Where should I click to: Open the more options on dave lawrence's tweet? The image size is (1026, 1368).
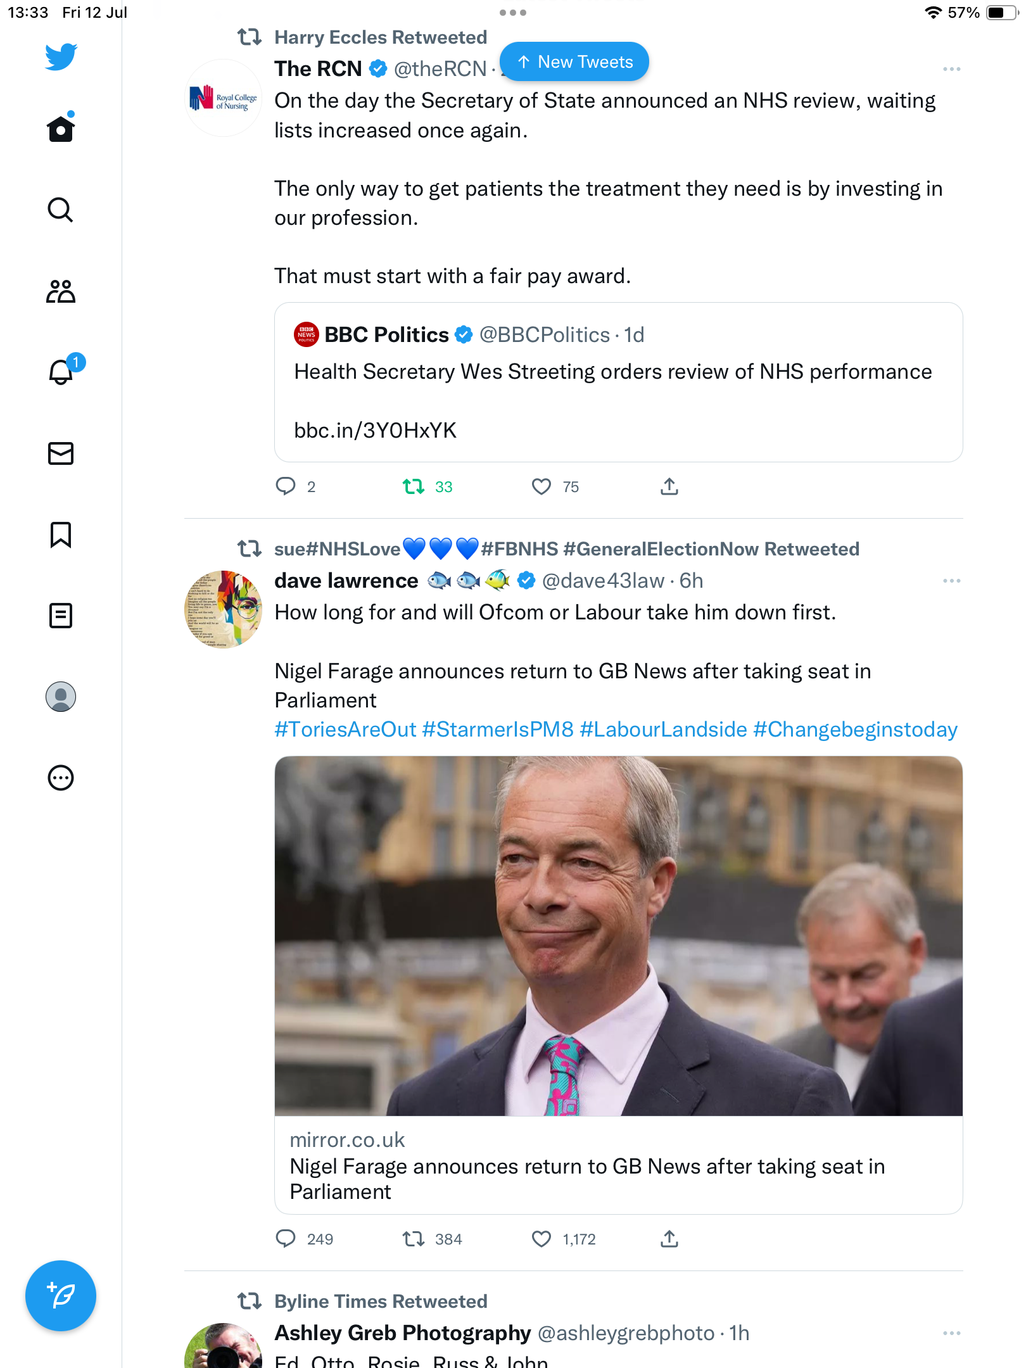click(951, 581)
